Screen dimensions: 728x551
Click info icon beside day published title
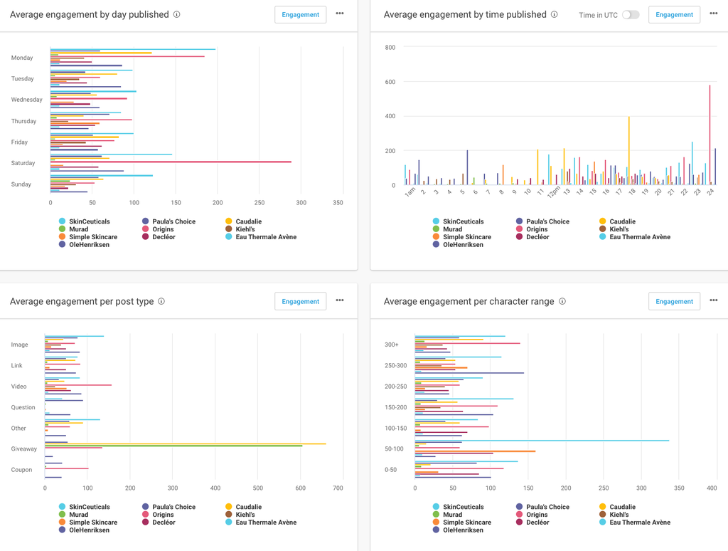[x=177, y=14]
